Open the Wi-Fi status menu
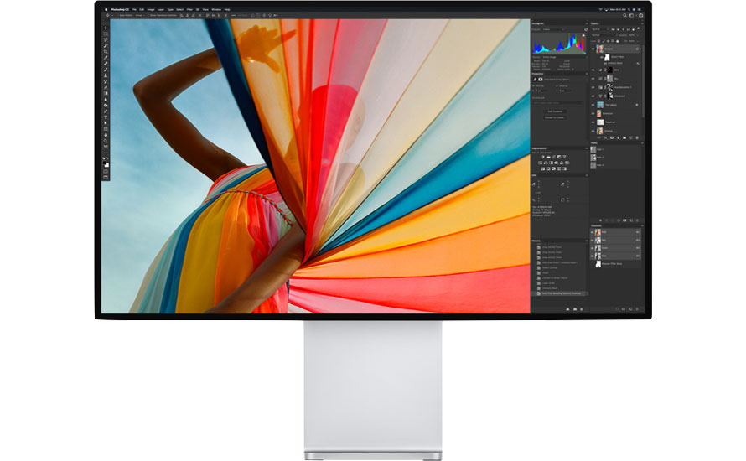This screenshot has width=746, height=461. [601, 9]
